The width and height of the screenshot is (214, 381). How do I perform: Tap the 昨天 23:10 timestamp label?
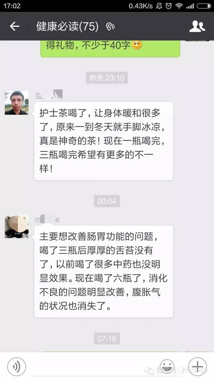tap(107, 78)
